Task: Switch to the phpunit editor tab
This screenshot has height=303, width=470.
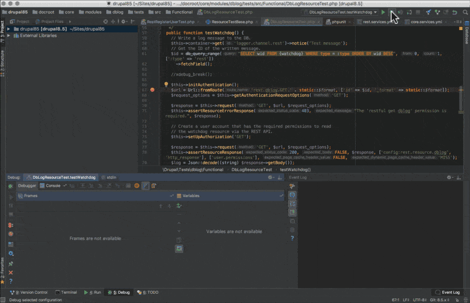Action: [337, 21]
